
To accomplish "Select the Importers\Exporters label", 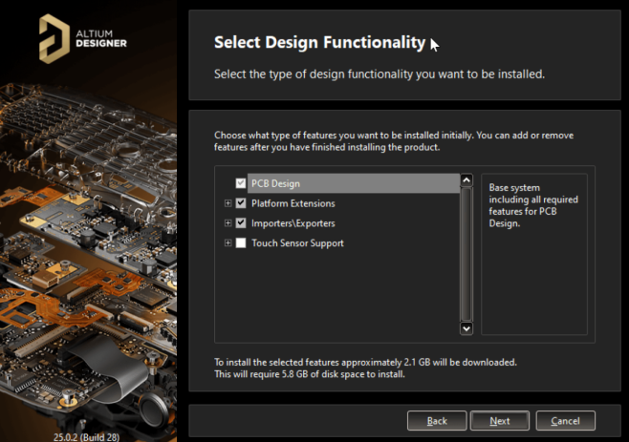I will [x=293, y=223].
